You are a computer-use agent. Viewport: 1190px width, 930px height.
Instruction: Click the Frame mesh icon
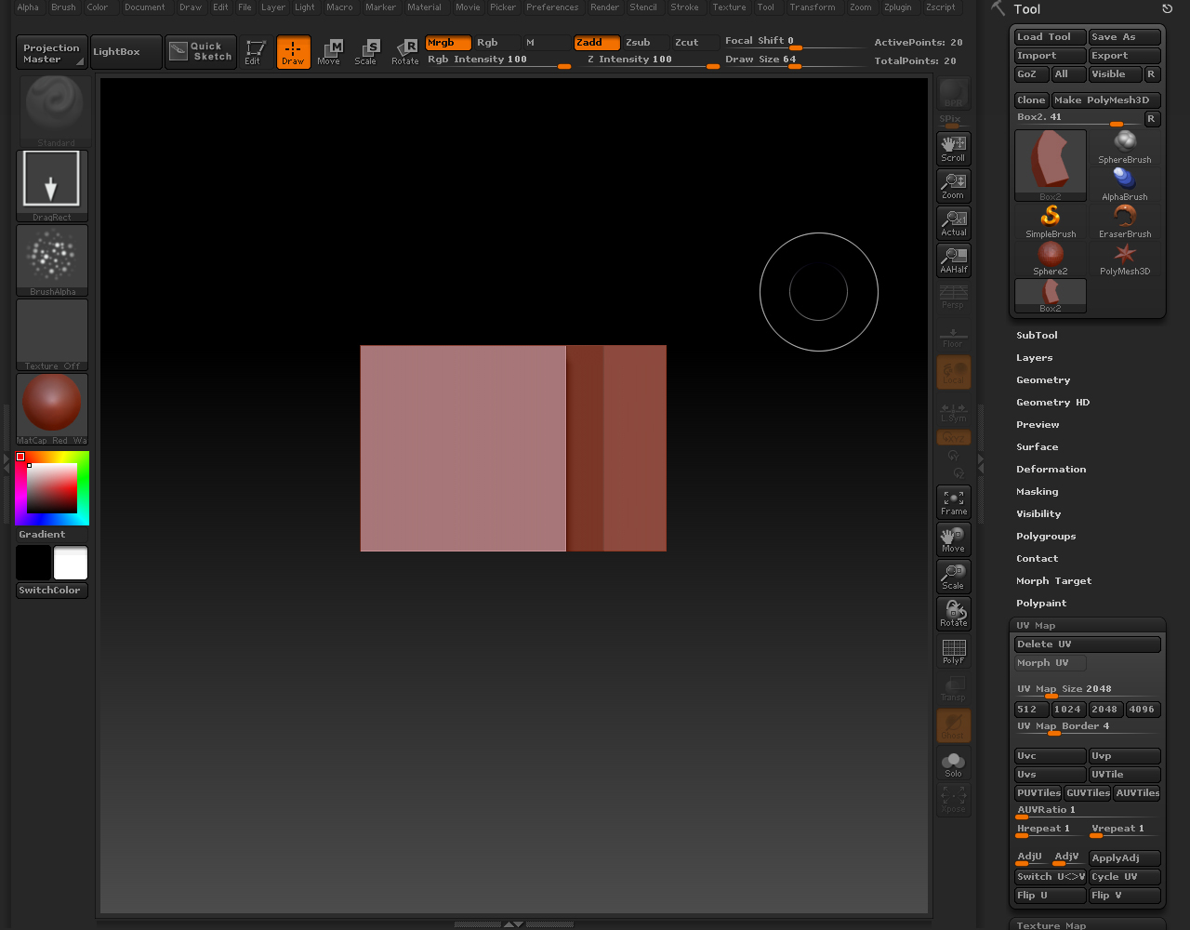(953, 501)
